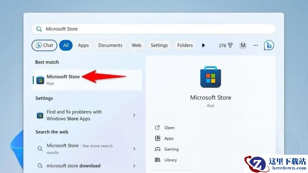This screenshot has height=173, width=308.
Task: Open the M account avatar
Action: click(243, 46)
